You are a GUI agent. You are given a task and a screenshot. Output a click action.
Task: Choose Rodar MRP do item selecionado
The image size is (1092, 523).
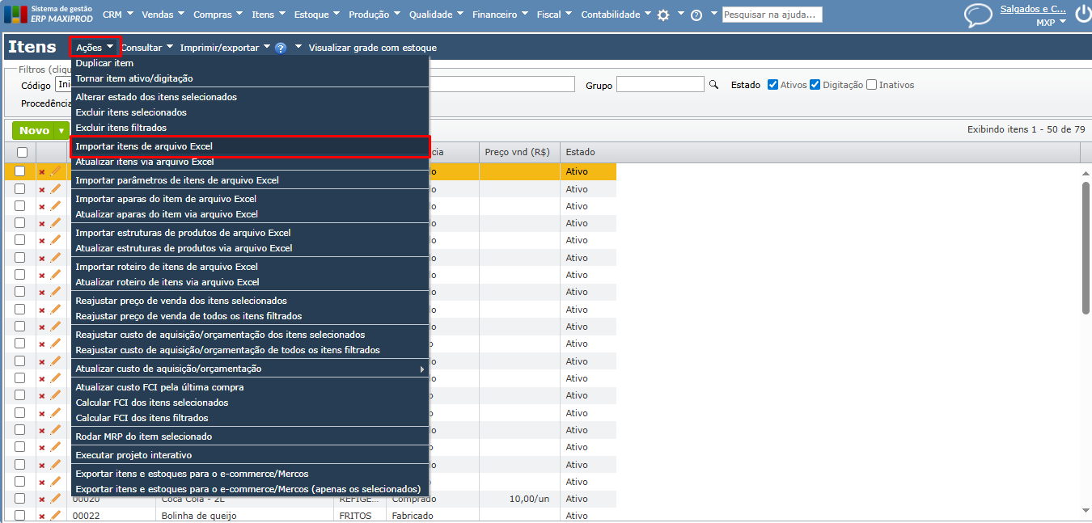[x=143, y=437]
